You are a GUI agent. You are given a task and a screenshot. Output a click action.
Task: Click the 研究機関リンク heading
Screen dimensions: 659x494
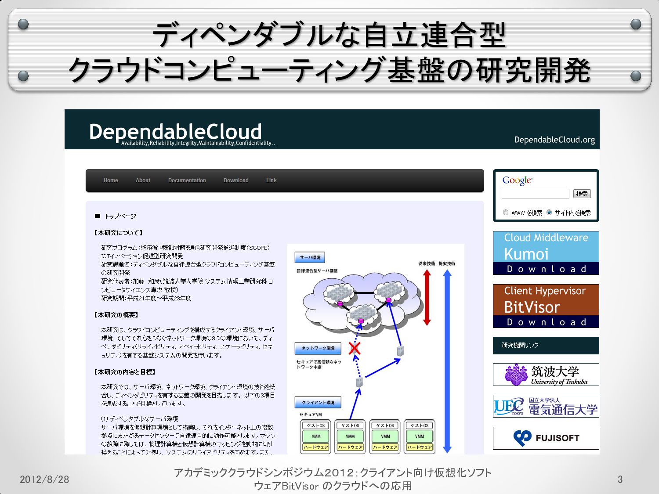[x=520, y=345]
